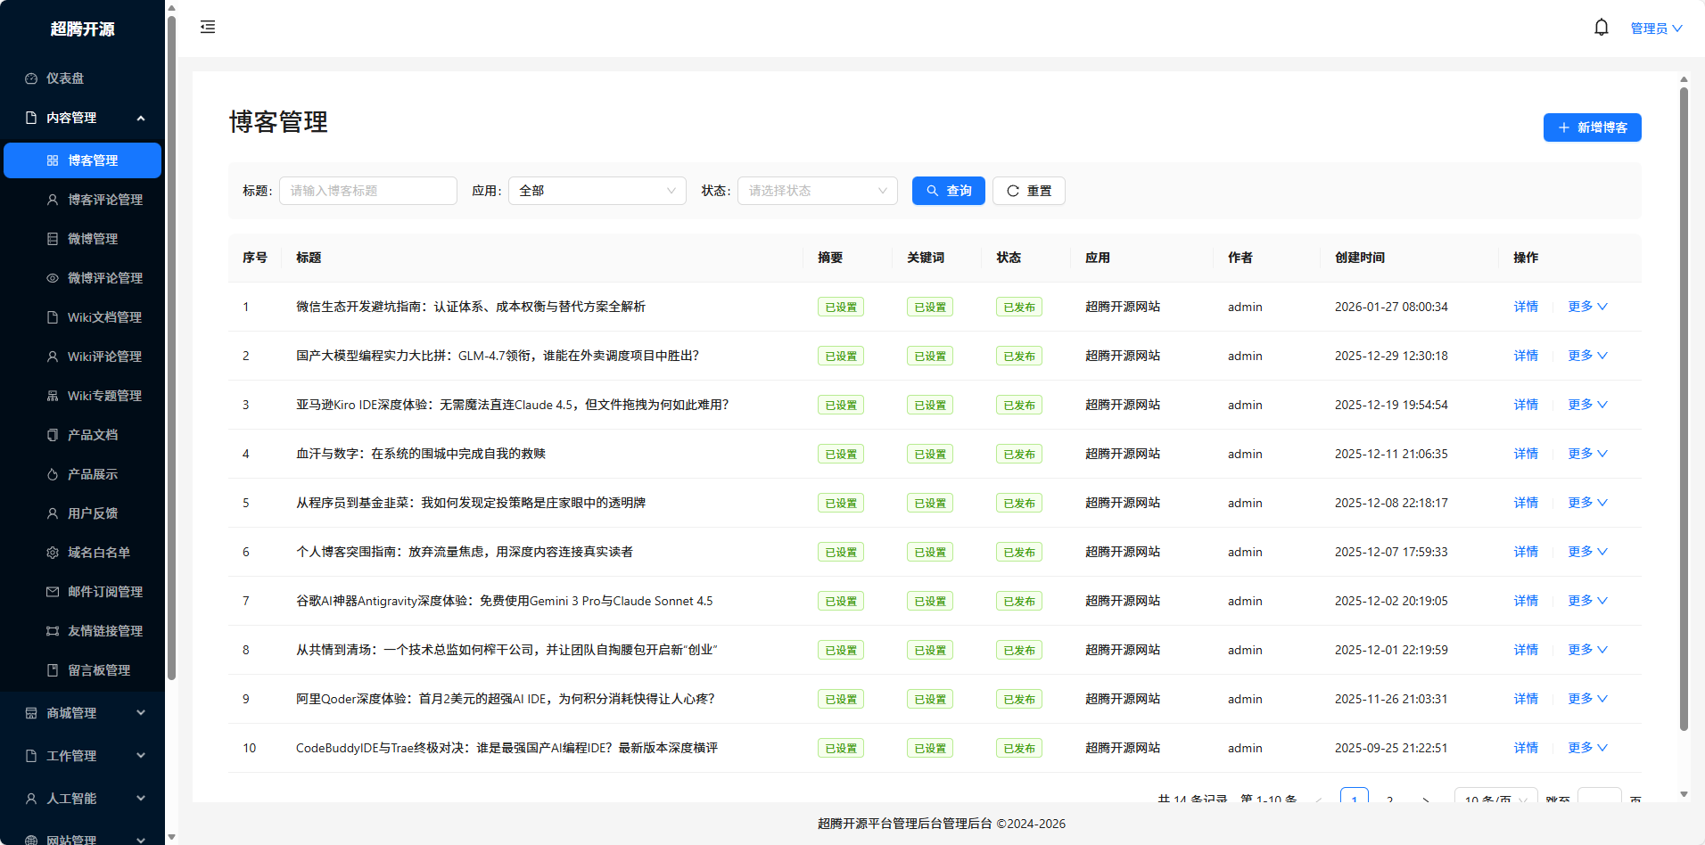Viewport: 1705px width, 845px height.
Task: Click the 已设置 摘要 tag on row 2
Action: [840, 355]
